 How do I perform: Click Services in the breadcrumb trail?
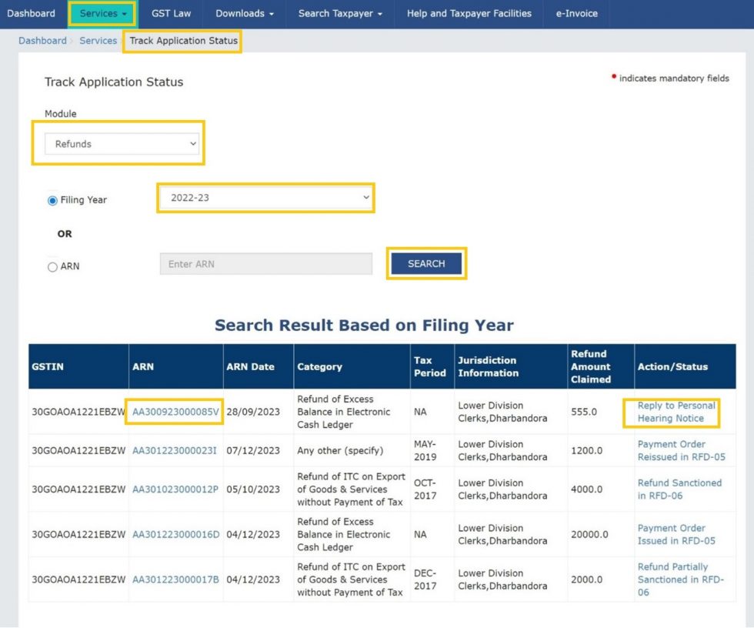click(x=98, y=41)
